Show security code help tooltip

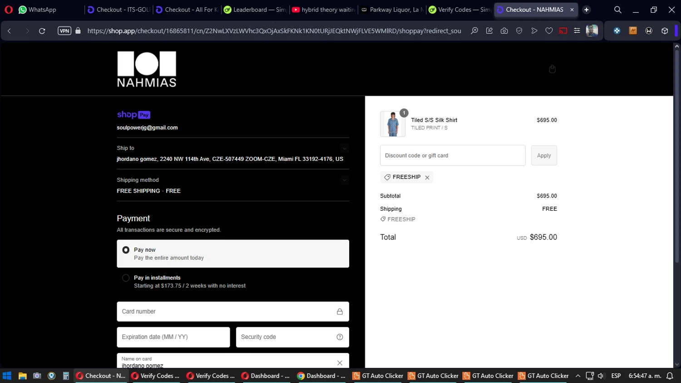coord(340,337)
